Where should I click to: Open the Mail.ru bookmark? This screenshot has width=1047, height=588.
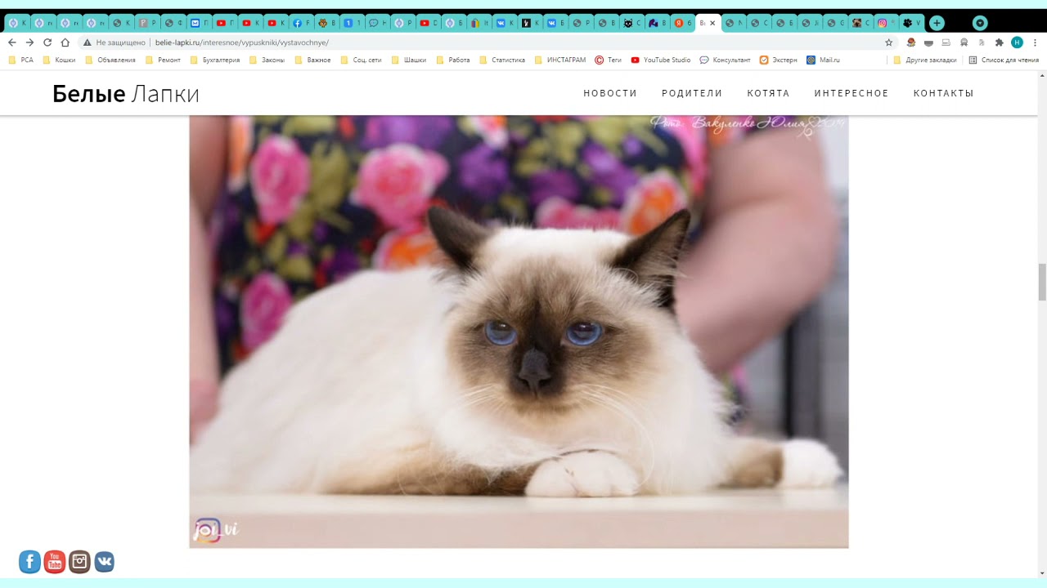click(824, 60)
